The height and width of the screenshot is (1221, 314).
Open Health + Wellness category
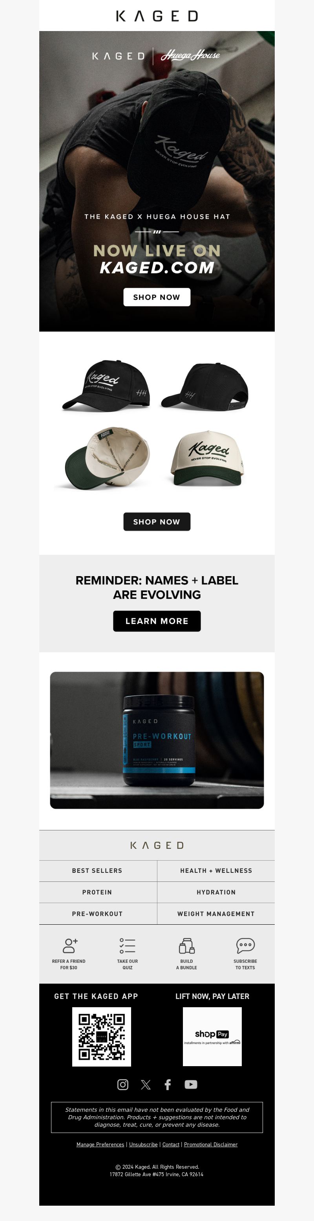pos(216,871)
